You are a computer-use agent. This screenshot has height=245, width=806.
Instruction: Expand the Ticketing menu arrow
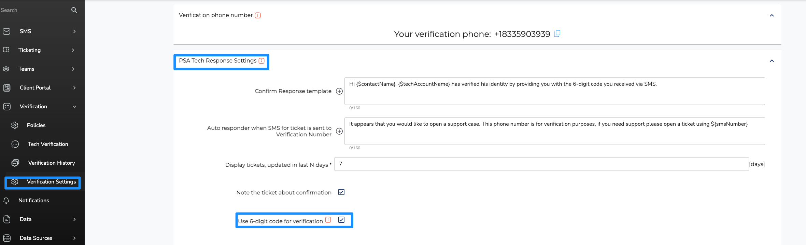tap(73, 50)
